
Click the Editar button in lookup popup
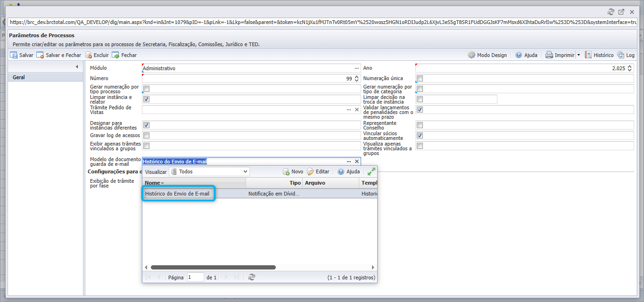pos(318,171)
